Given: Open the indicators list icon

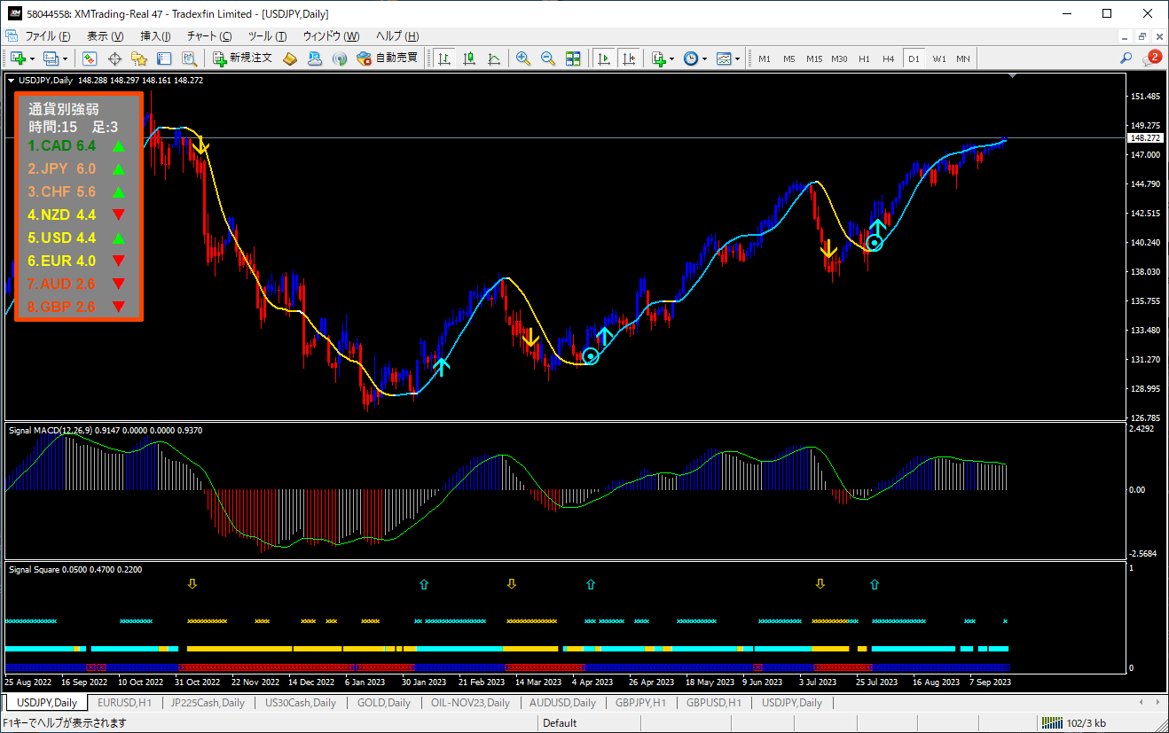Looking at the screenshot, I should [658, 58].
